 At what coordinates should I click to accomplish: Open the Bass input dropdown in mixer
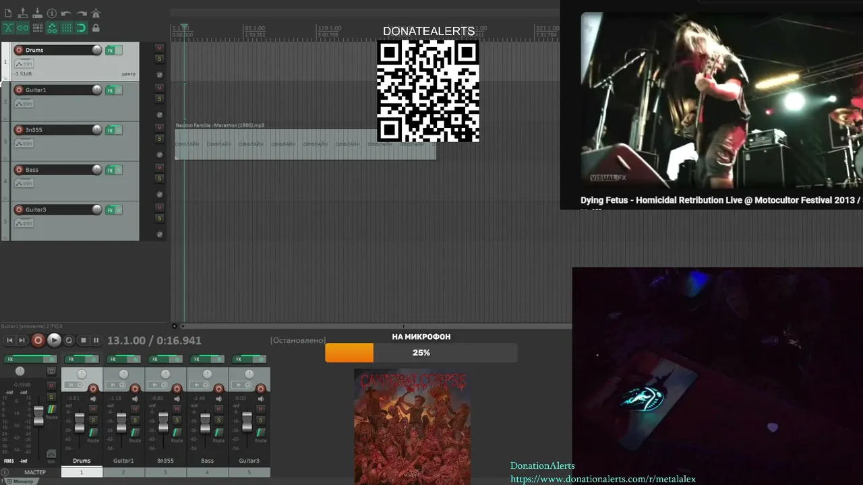point(198,385)
